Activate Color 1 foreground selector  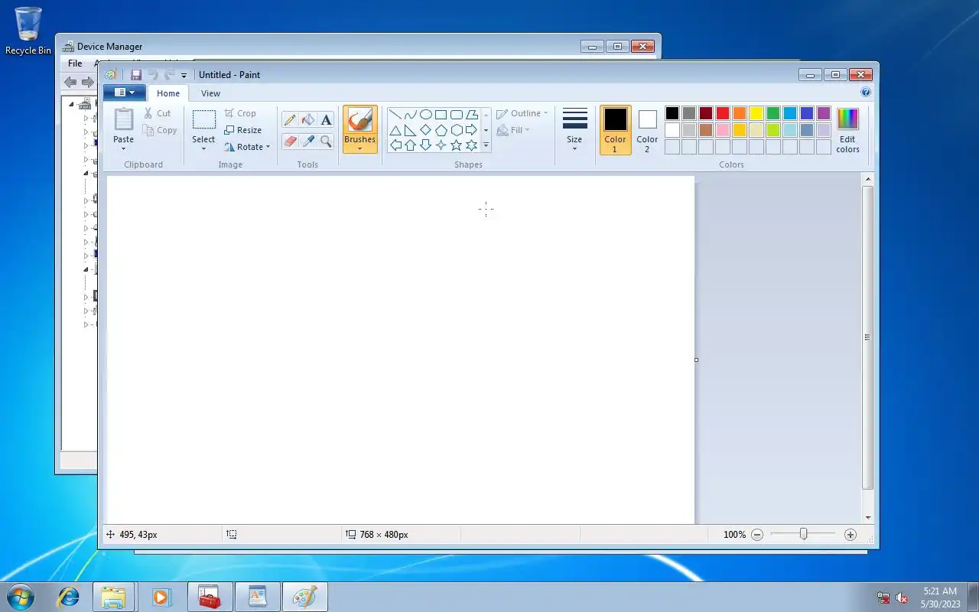(615, 130)
